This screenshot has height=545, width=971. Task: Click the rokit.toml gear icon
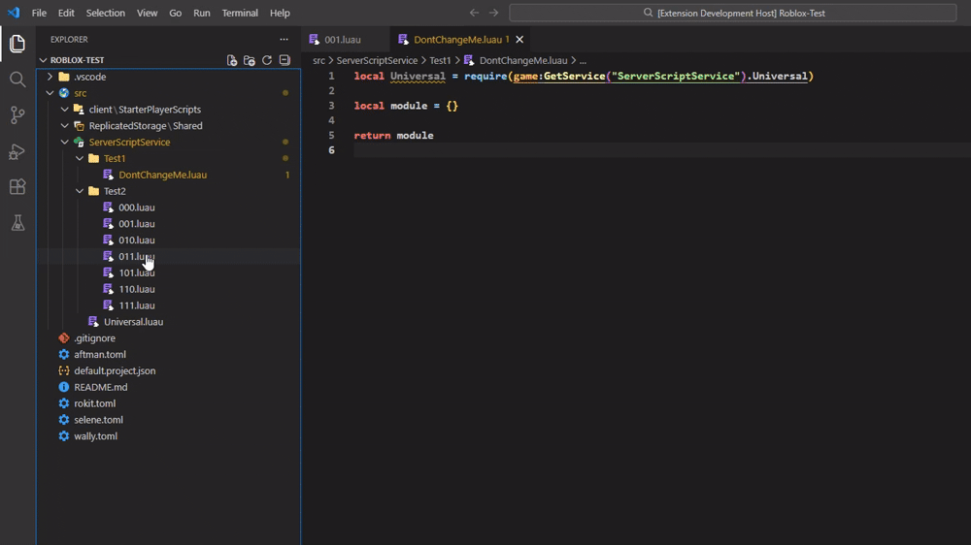tap(64, 403)
